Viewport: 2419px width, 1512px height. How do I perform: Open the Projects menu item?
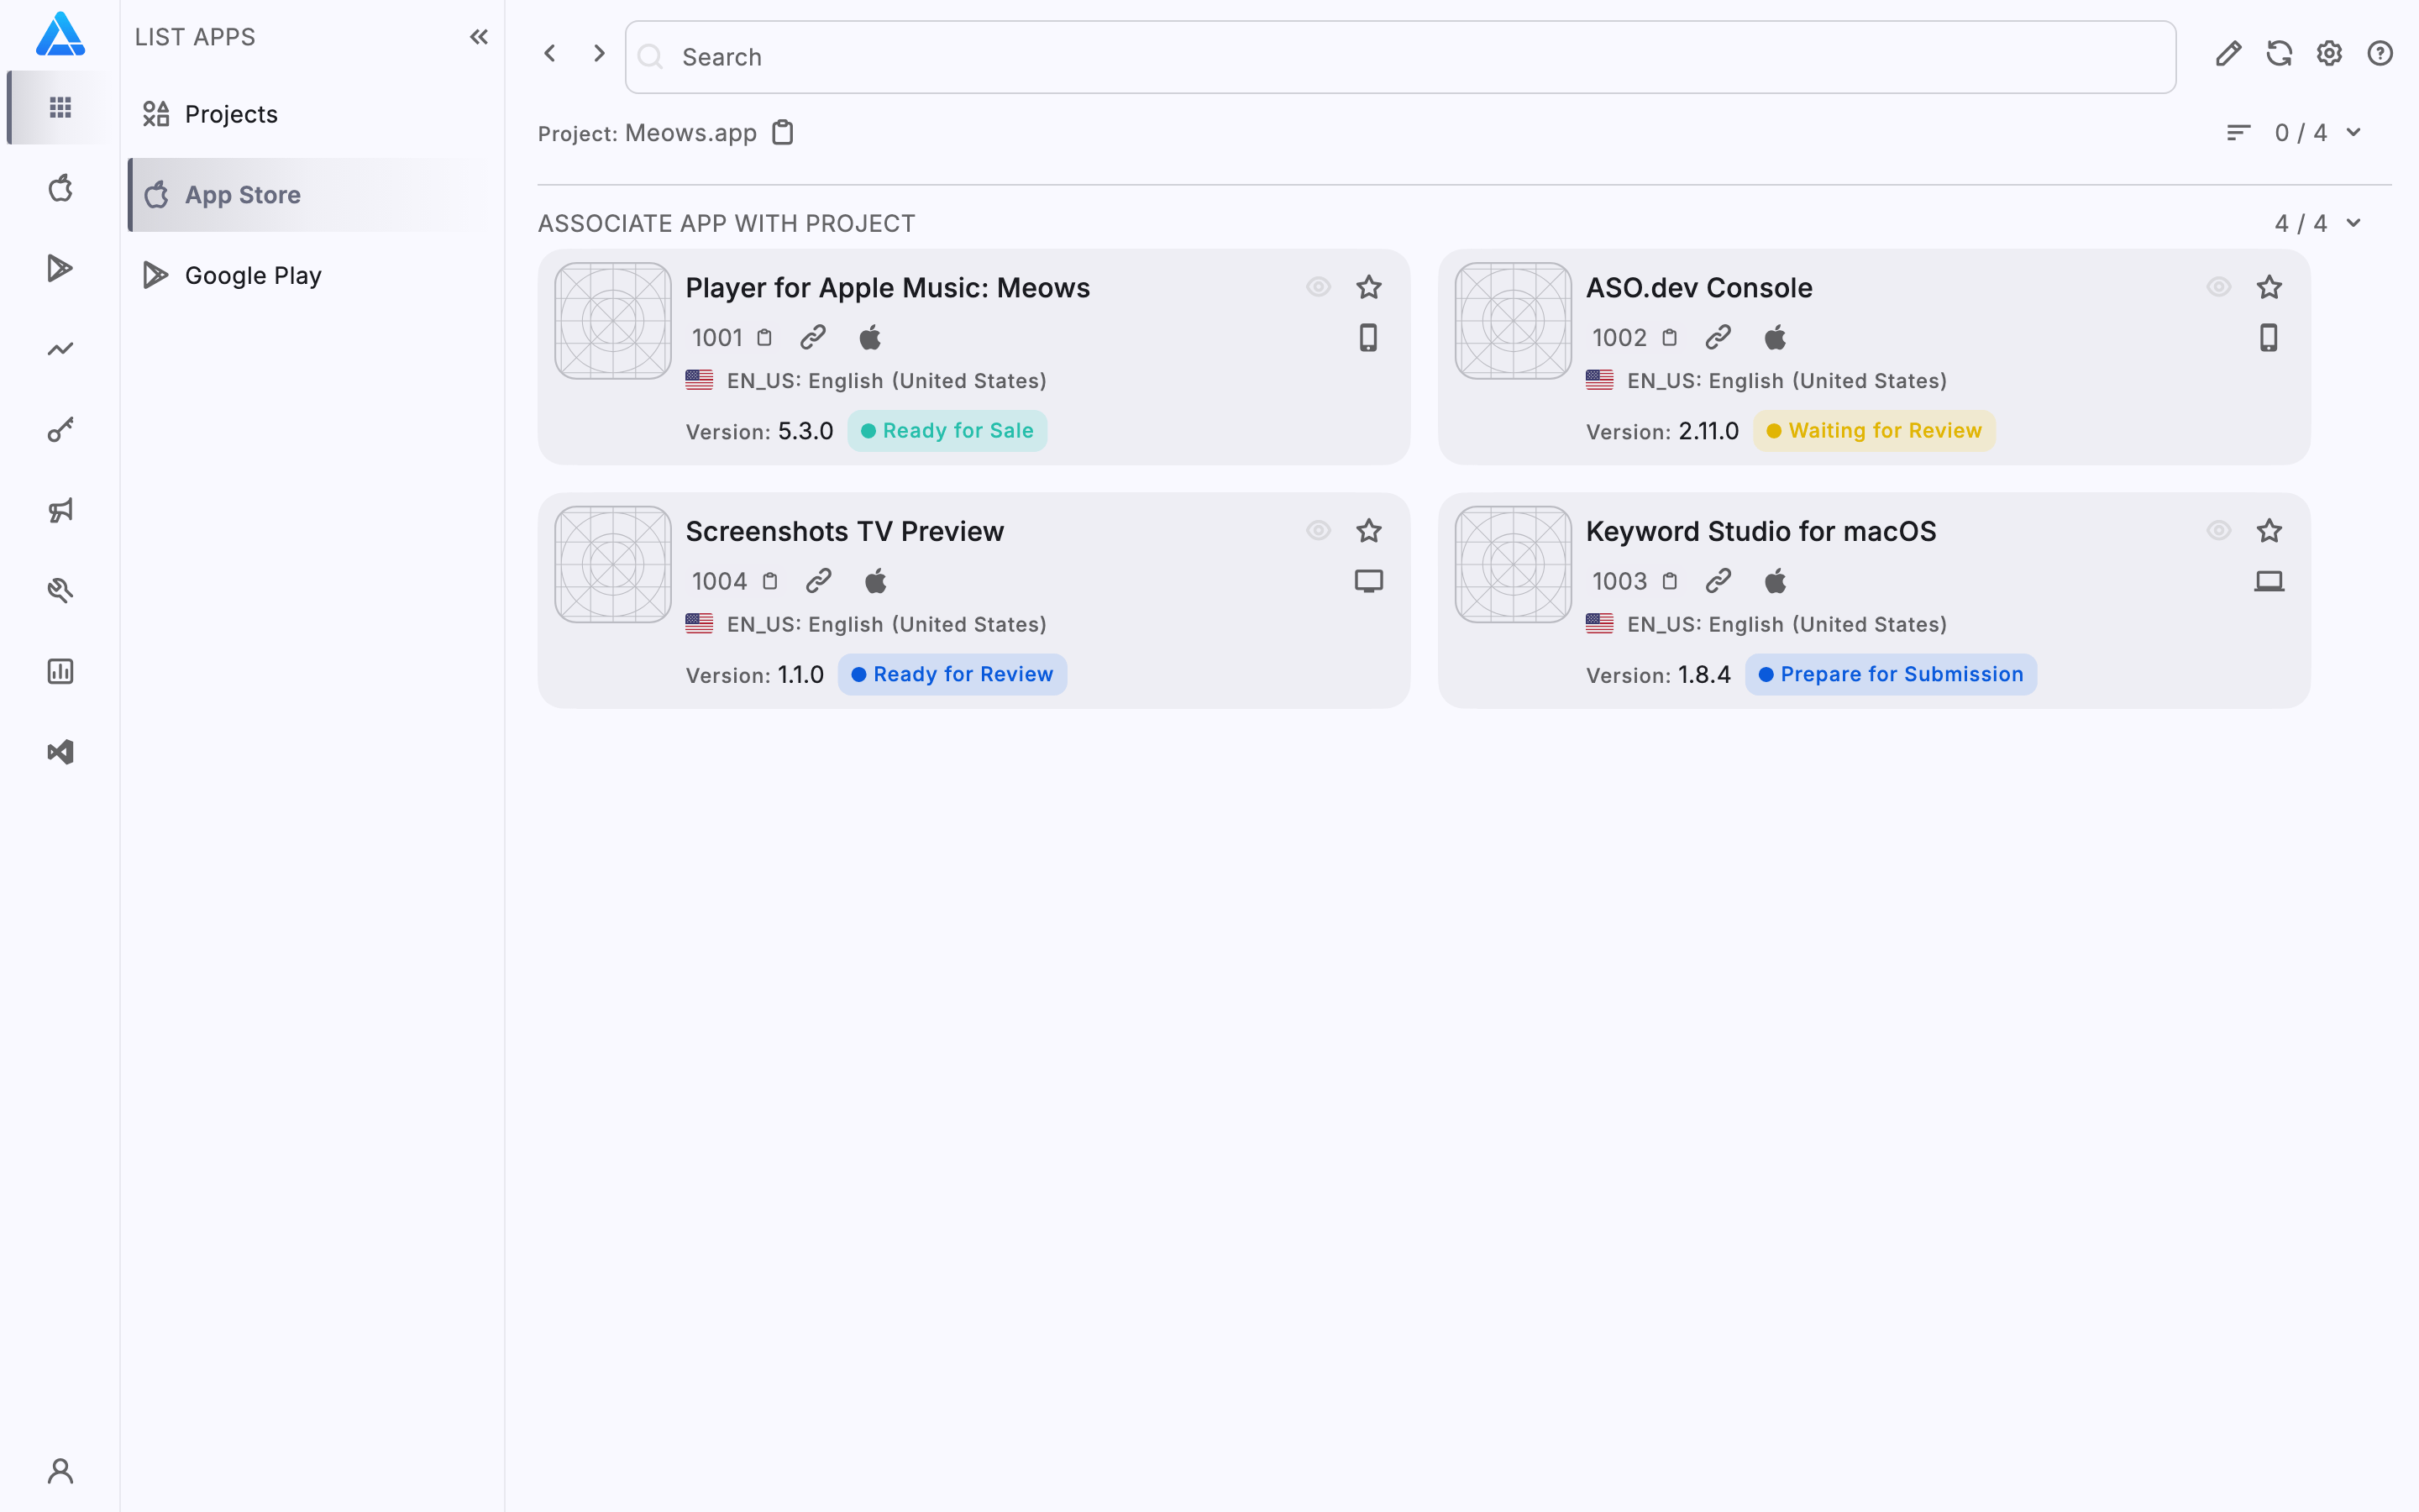[x=312, y=114]
